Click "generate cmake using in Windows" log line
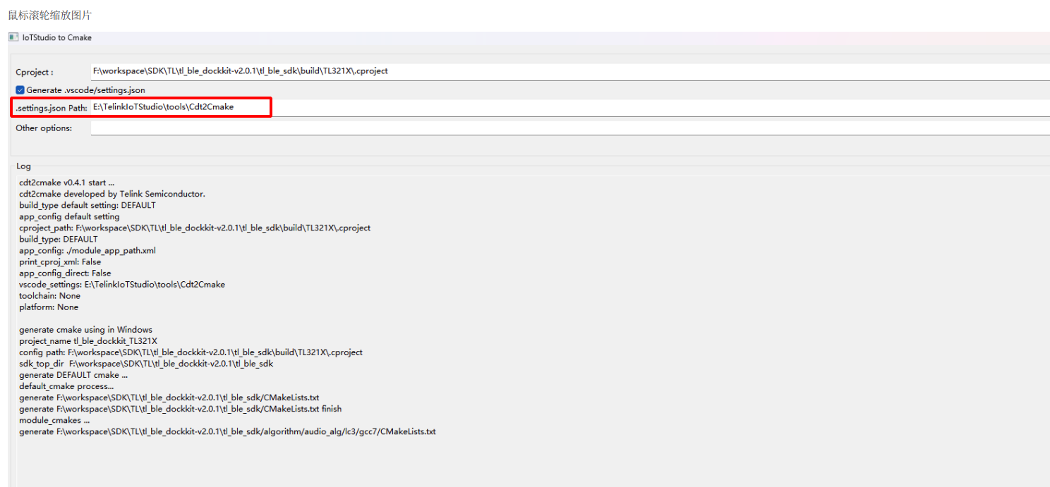The height and width of the screenshot is (487, 1050). 85,329
